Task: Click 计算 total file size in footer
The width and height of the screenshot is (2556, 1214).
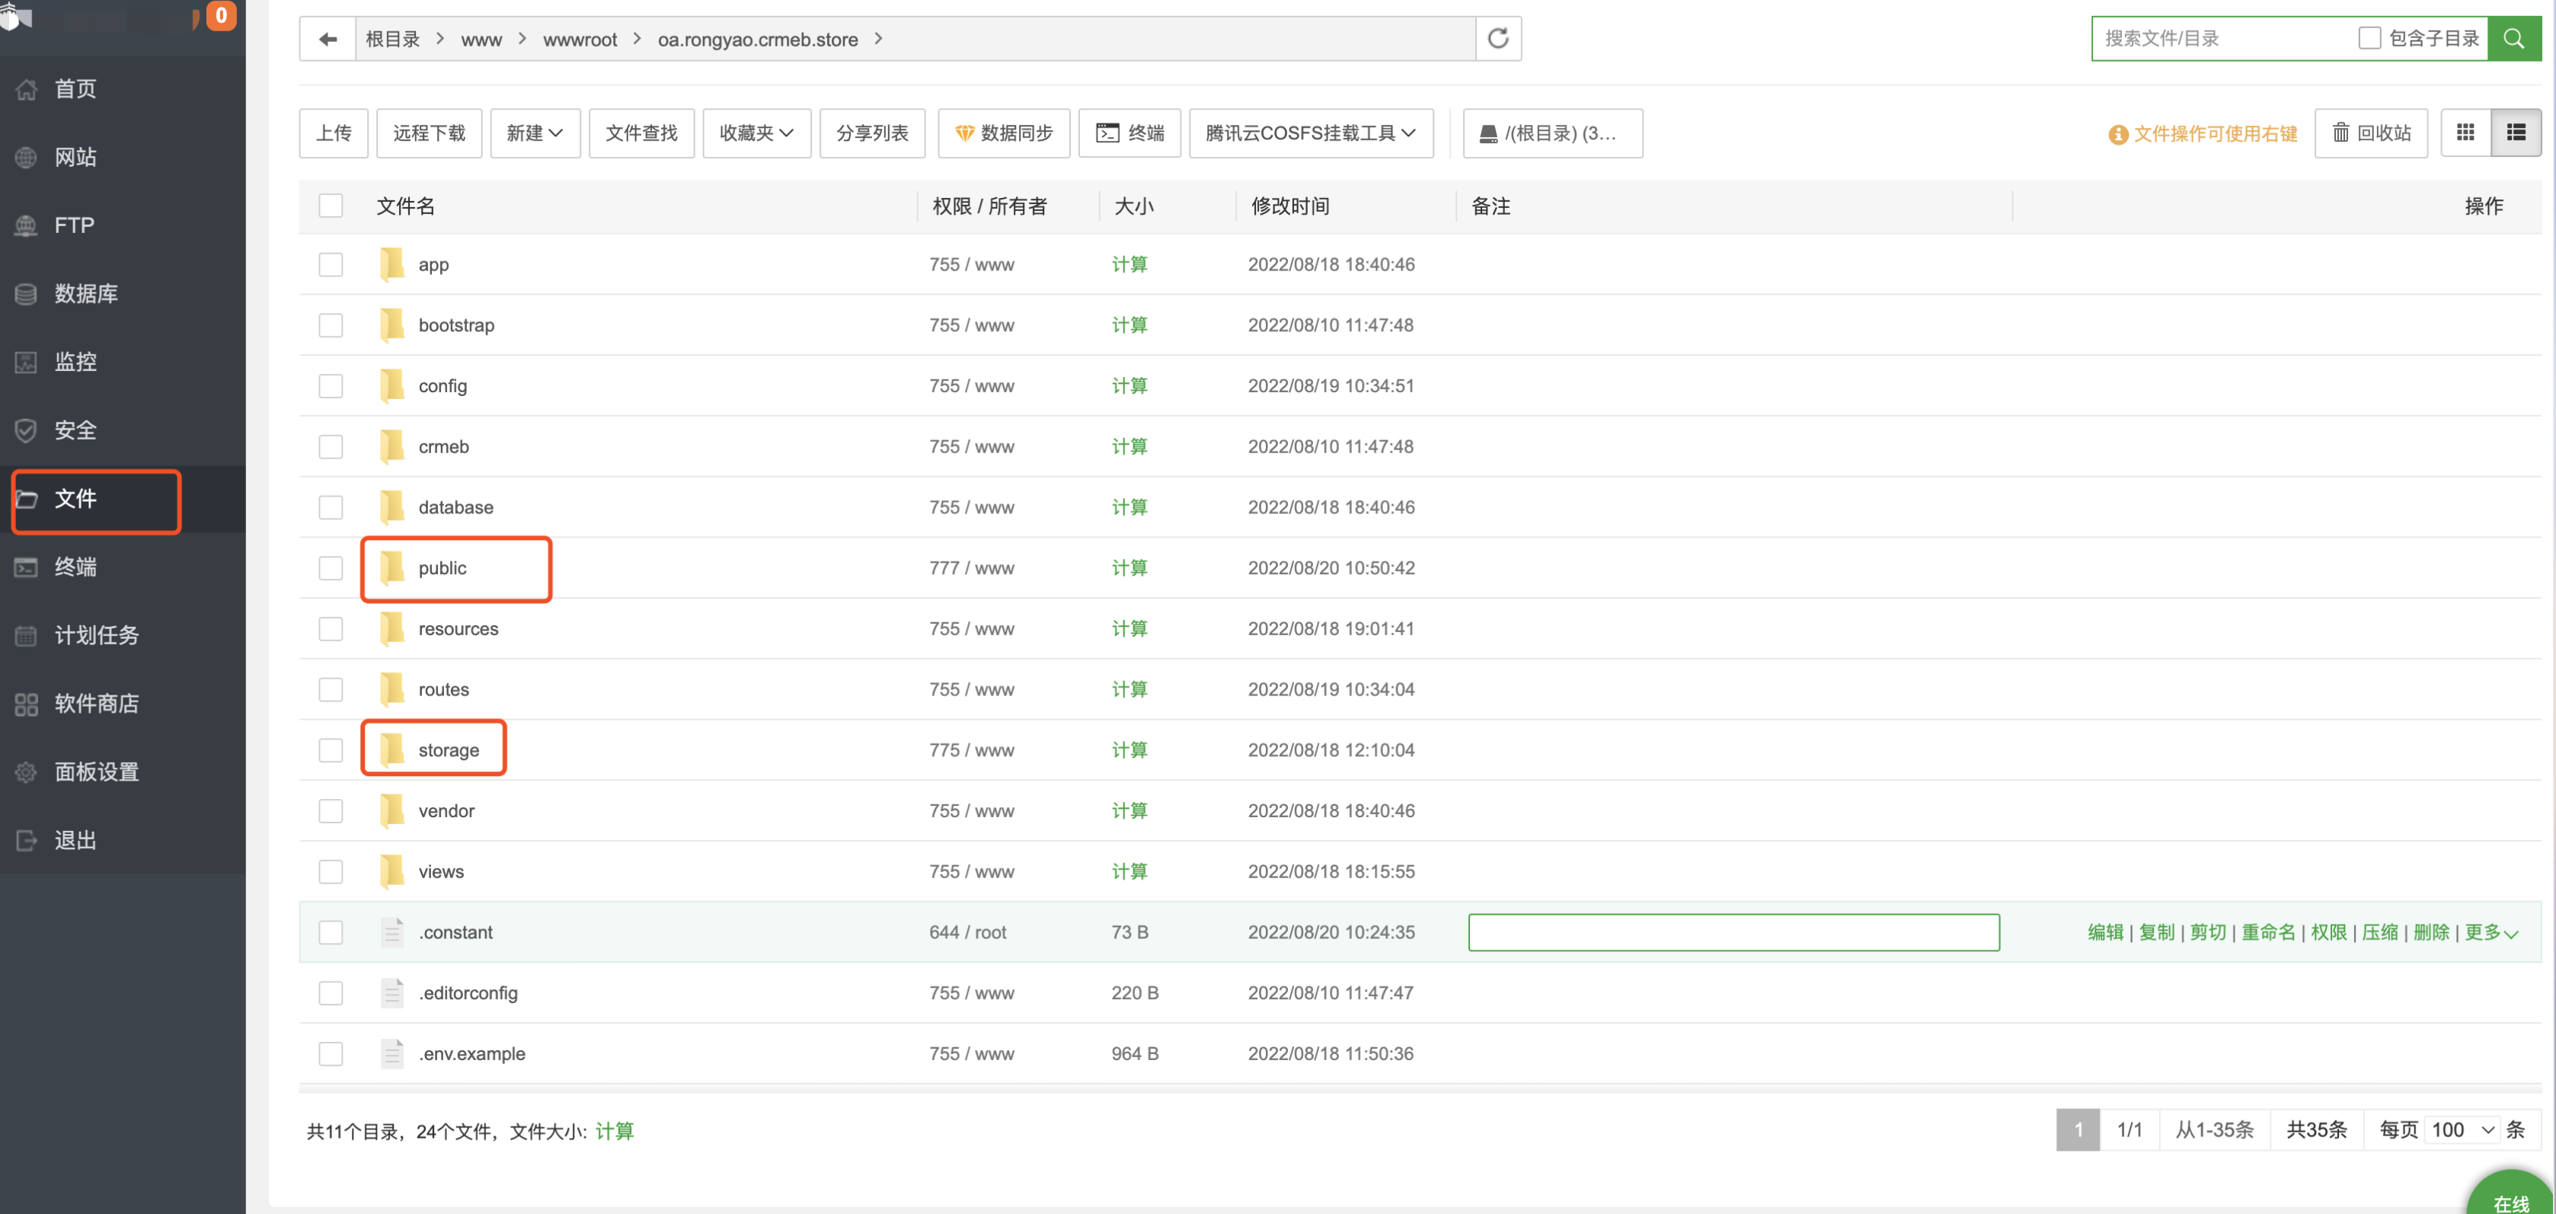Action: 614,1131
